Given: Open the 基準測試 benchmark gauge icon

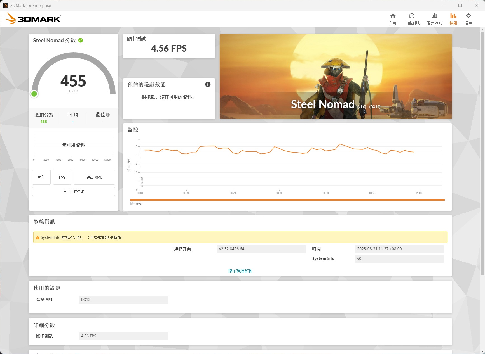Looking at the screenshot, I should (412, 16).
